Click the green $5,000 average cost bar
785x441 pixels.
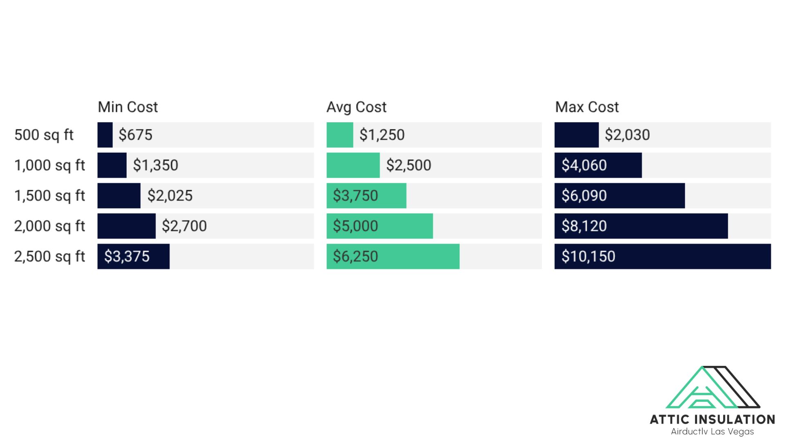(379, 226)
